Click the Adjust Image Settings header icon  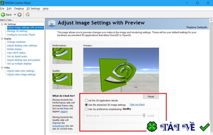click(52, 23)
